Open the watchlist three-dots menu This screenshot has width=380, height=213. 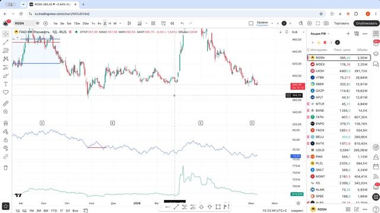(x=365, y=34)
